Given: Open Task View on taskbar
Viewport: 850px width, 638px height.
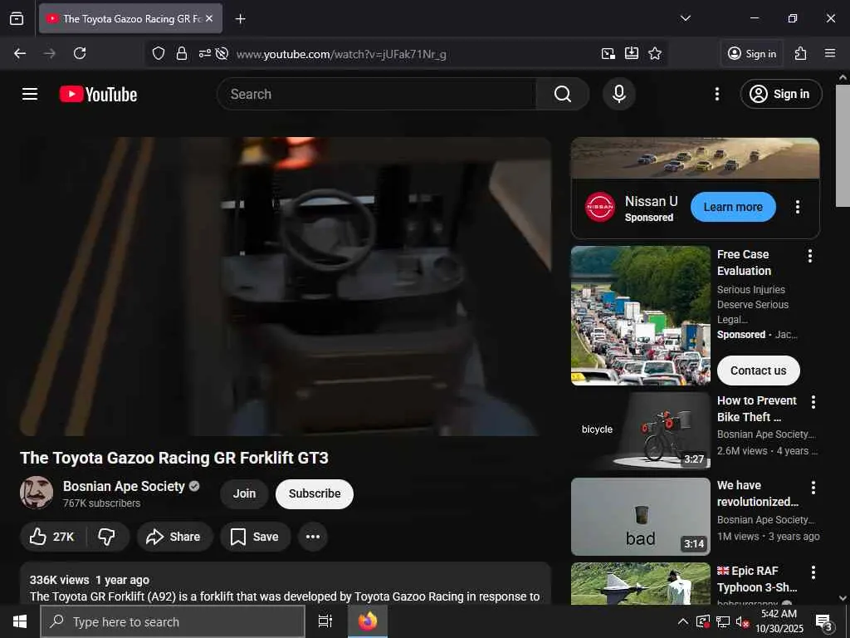Looking at the screenshot, I should click(x=325, y=621).
